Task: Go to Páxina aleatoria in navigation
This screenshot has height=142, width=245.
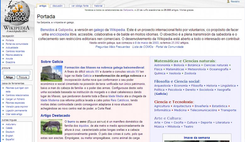Action: tap(14, 55)
